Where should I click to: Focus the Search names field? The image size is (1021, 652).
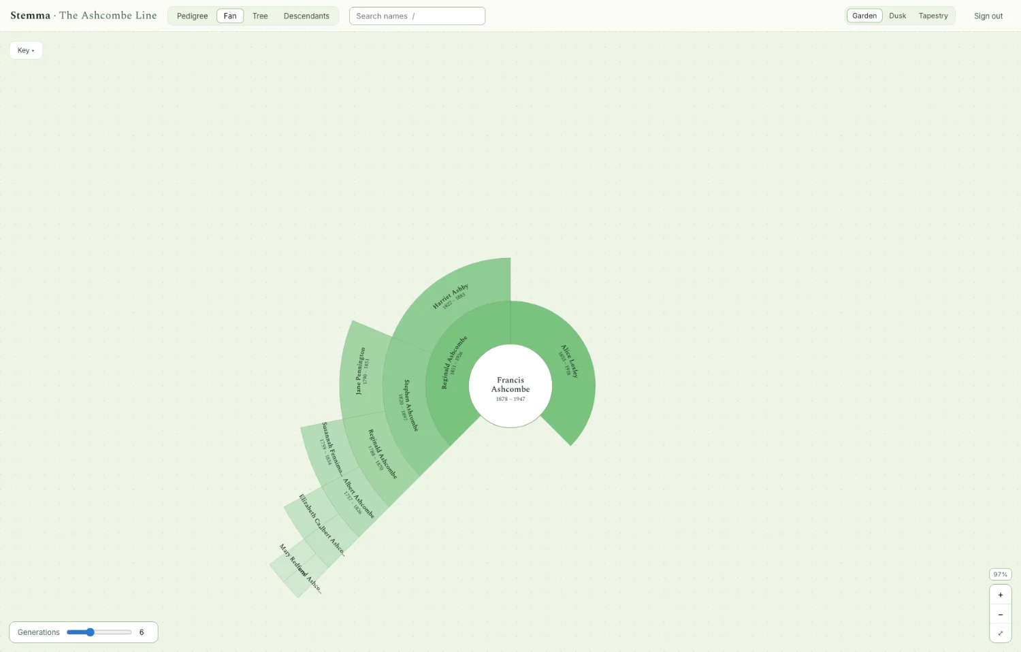coord(417,16)
